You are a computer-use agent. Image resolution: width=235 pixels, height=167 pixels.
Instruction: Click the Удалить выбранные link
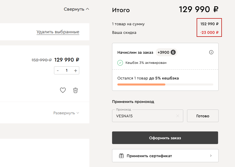point(58,32)
